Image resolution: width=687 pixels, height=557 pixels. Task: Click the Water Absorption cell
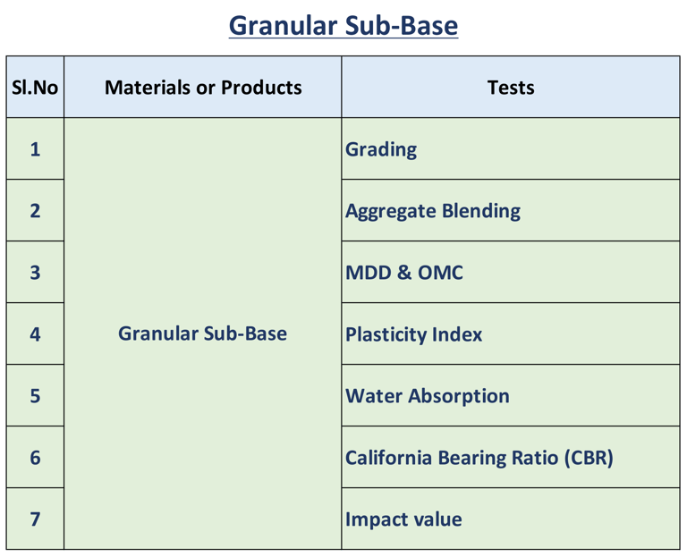click(511, 396)
